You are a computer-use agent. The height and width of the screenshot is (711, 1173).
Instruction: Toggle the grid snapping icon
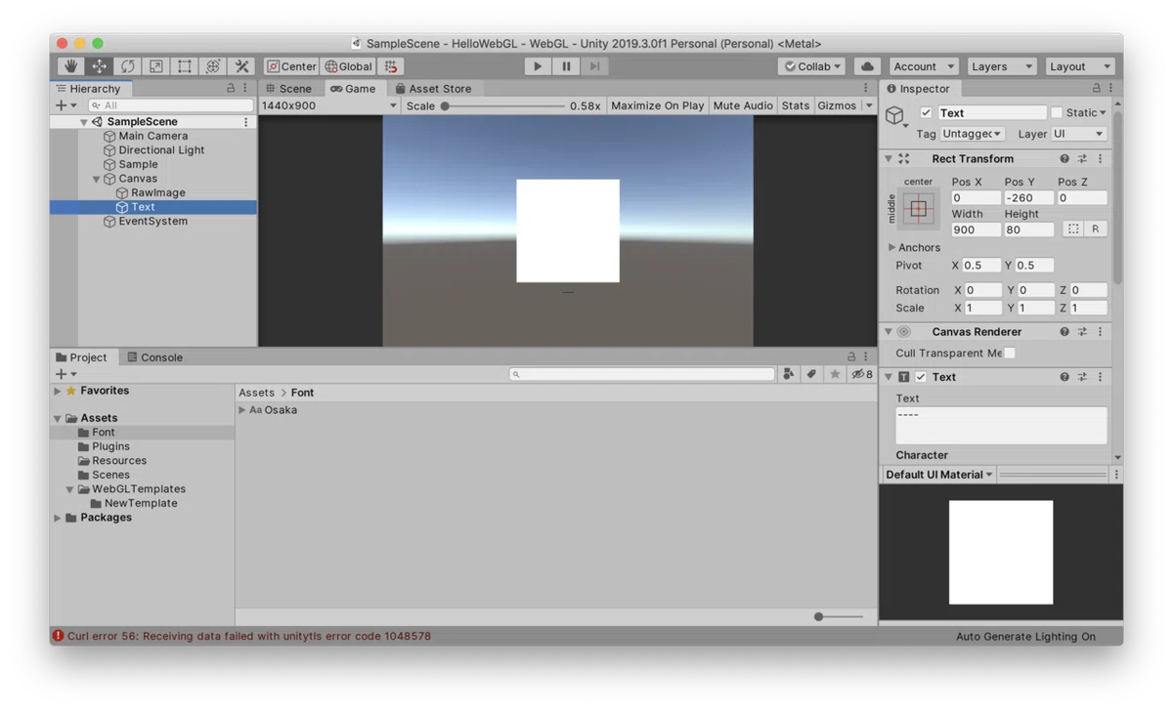(x=391, y=66)
